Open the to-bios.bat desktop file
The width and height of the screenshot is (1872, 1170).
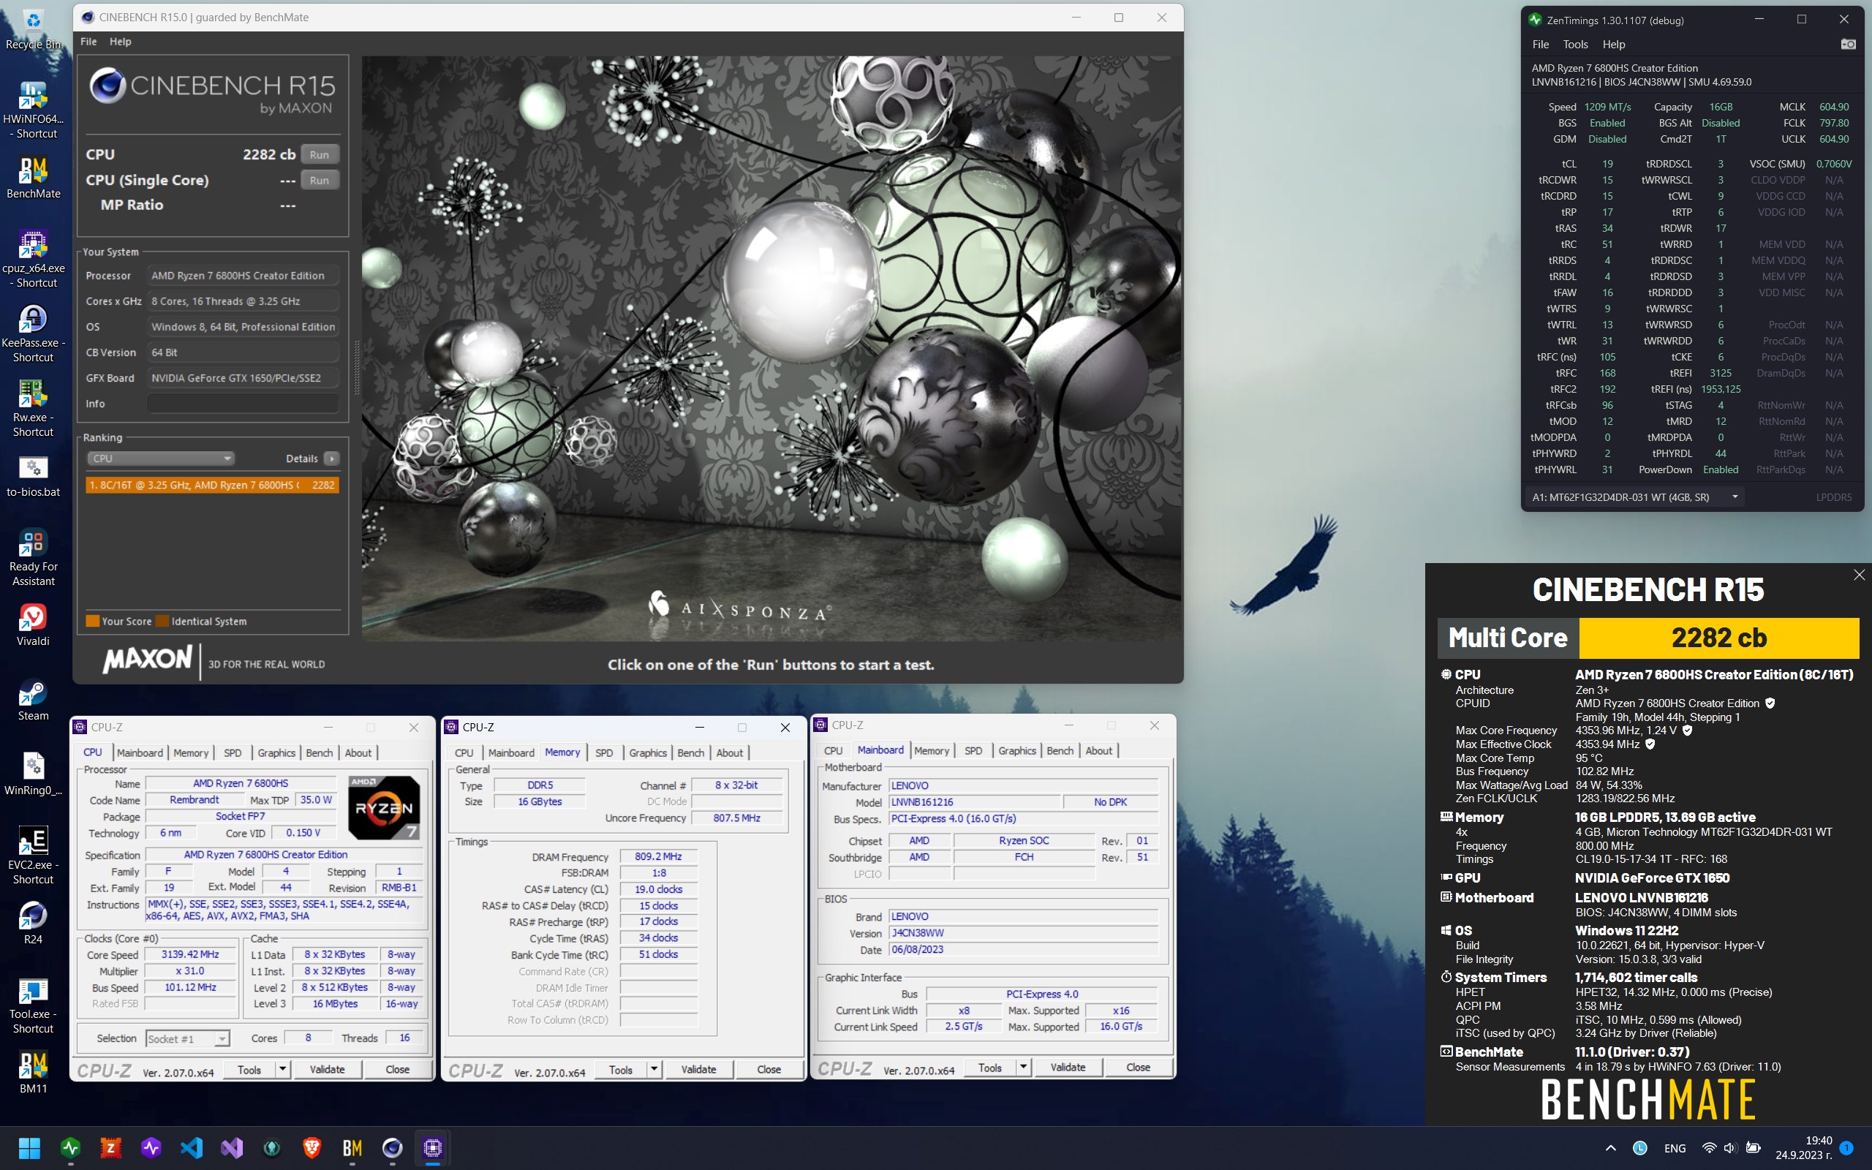tap(33, 476)
